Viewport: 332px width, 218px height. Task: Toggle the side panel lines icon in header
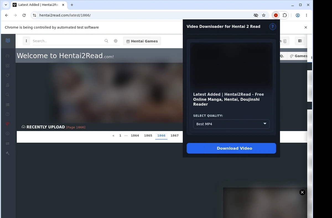pos(300,41)
